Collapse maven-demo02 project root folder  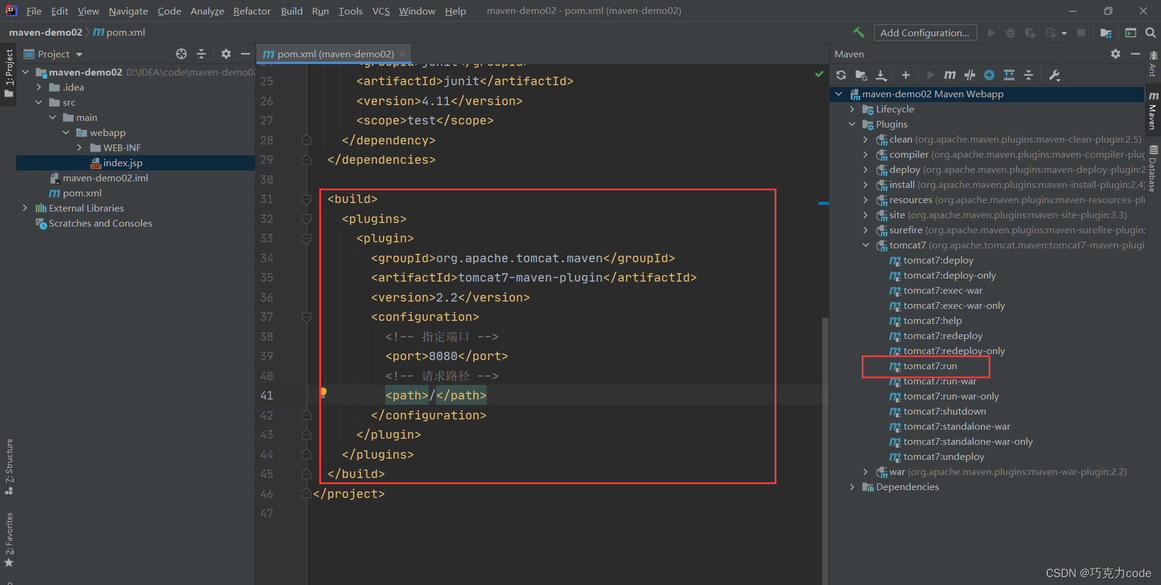click(x=25, y=72)
